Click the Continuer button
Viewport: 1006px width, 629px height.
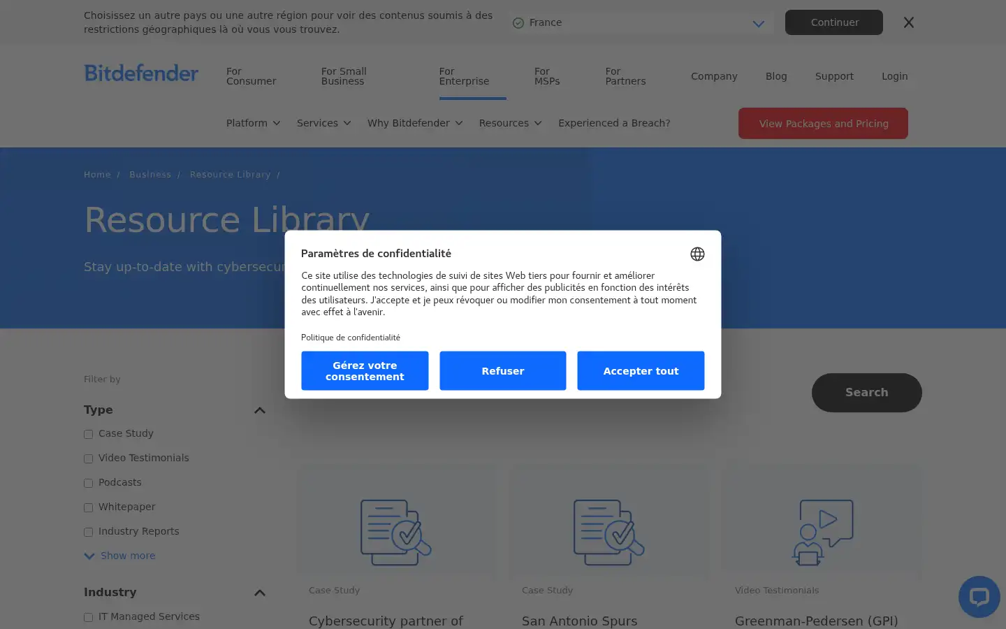[834, 22]
